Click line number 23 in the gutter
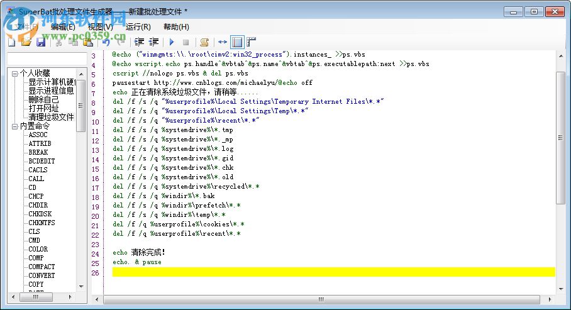Image resolution: width=571 pixels, height=310 pixels. [x=95, y=245]
